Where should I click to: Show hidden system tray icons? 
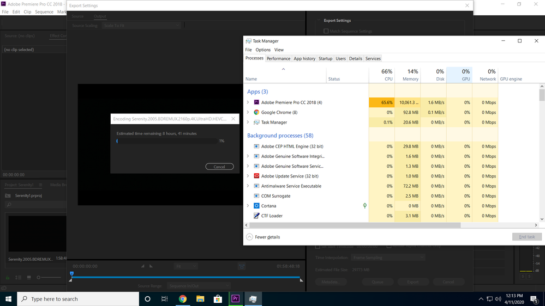481,299
